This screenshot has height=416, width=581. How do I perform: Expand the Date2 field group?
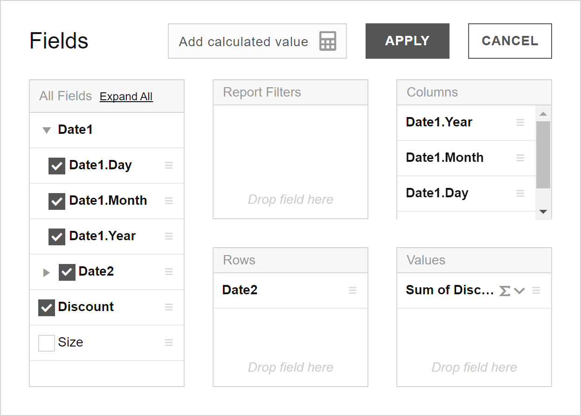46,272
